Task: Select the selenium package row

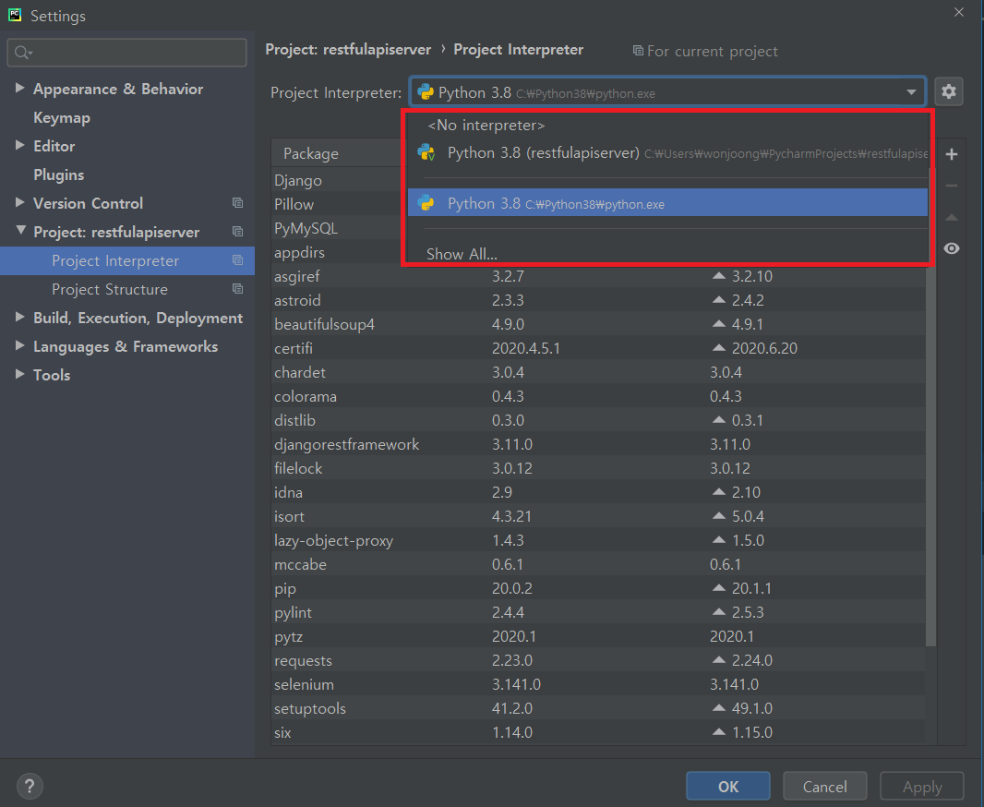Action: [x=599, y=684]
